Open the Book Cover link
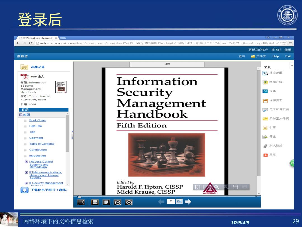This screenshot has width=302, height=227. coord(37,120)
